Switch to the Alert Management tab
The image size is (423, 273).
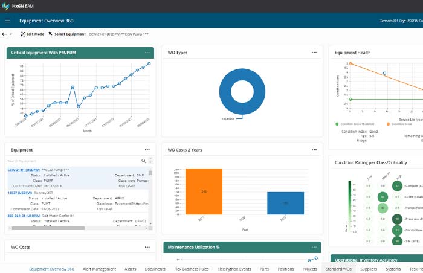pyautogui.click(x=99, y=268)
